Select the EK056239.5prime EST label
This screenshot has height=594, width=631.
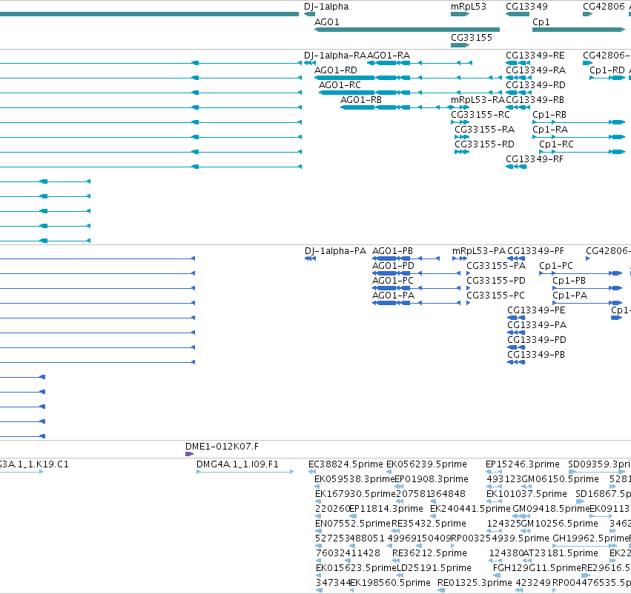tap(426, 464)
